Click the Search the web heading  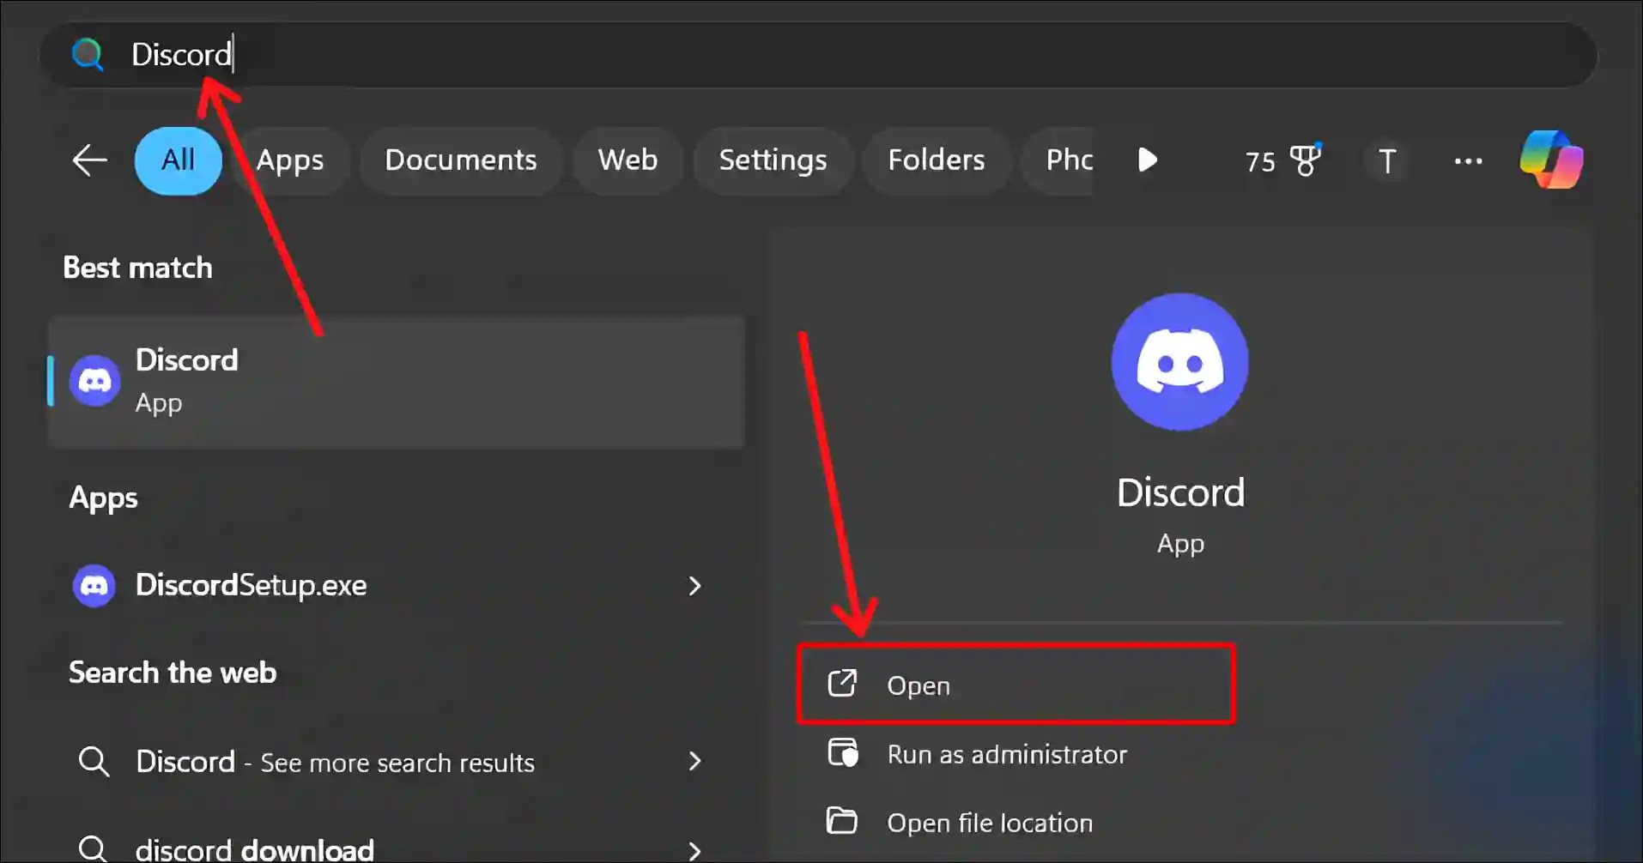(173, 673)
